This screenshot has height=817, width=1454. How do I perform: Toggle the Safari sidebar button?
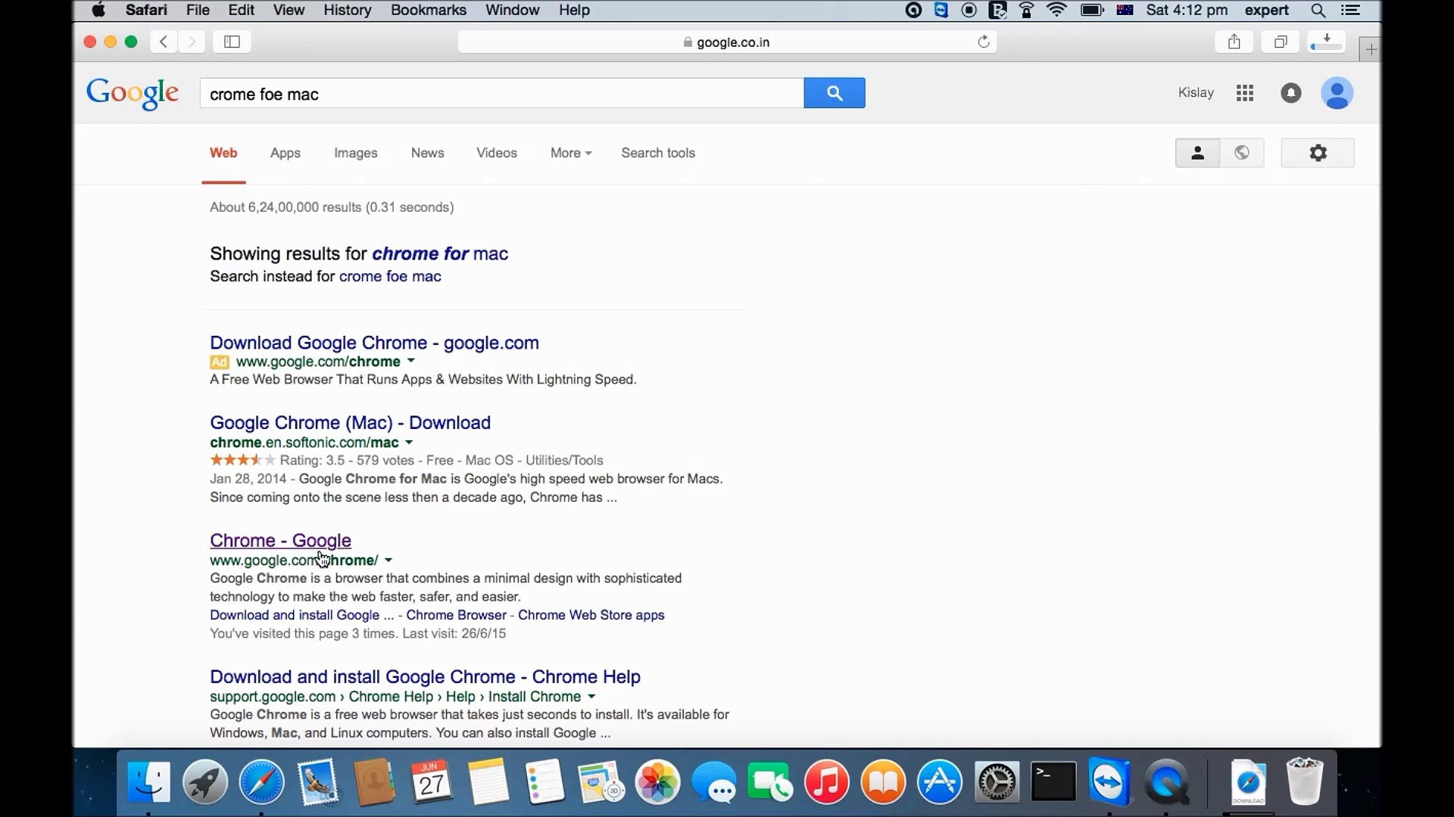[231, 42]
